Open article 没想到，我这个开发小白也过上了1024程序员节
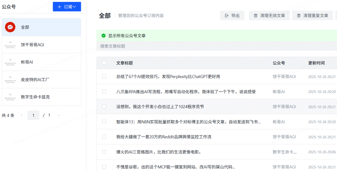337x172 pixels. [160, 107]
